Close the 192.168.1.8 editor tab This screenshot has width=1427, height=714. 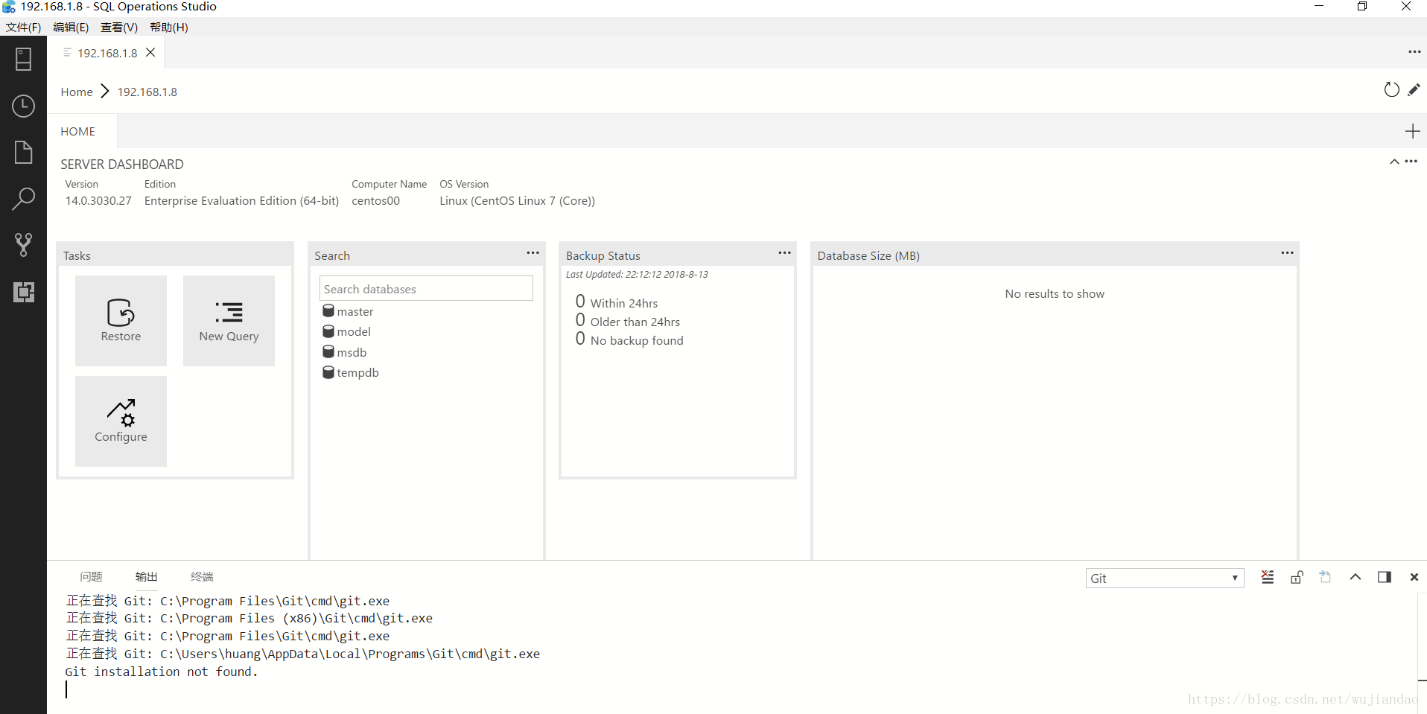150,52
